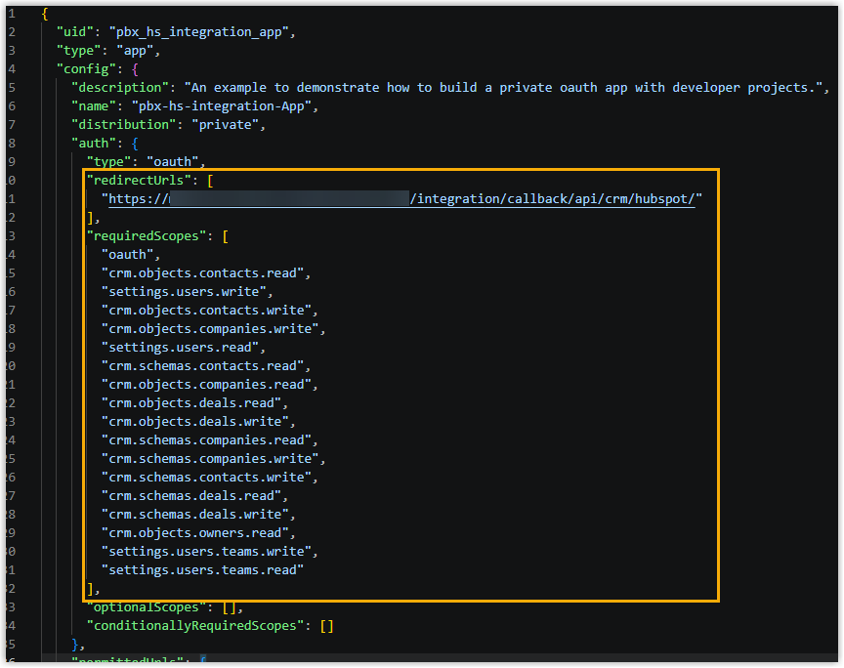This screenshot has width=844, height=668.
Task: Select "crm.schemas.companies.write" scope
Action: (x=210, y=459)
